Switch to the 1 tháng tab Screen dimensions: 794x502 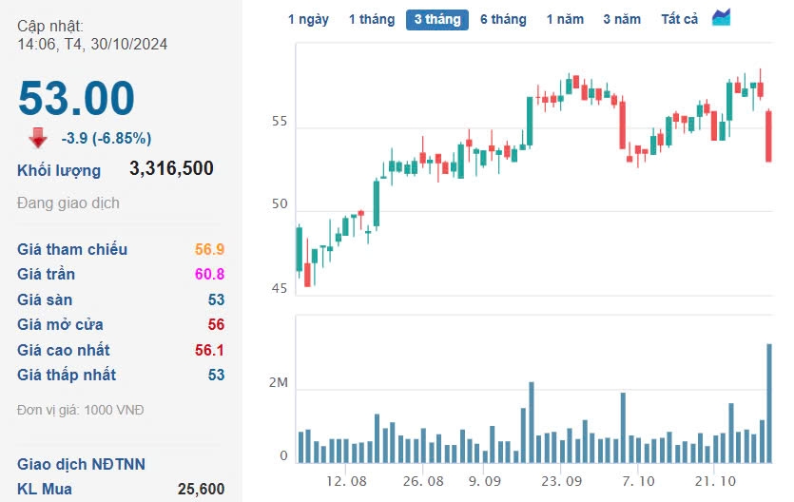point(372,19)
